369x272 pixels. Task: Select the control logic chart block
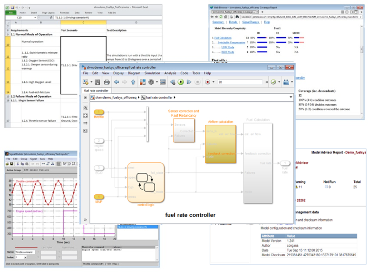(146, 182)
